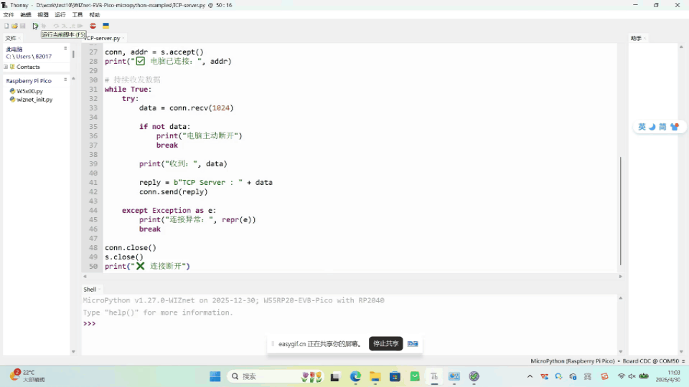Click 隐藏 to hide sharing banner
The height and width of the screenshot is (387, 689).
(413, 344)
